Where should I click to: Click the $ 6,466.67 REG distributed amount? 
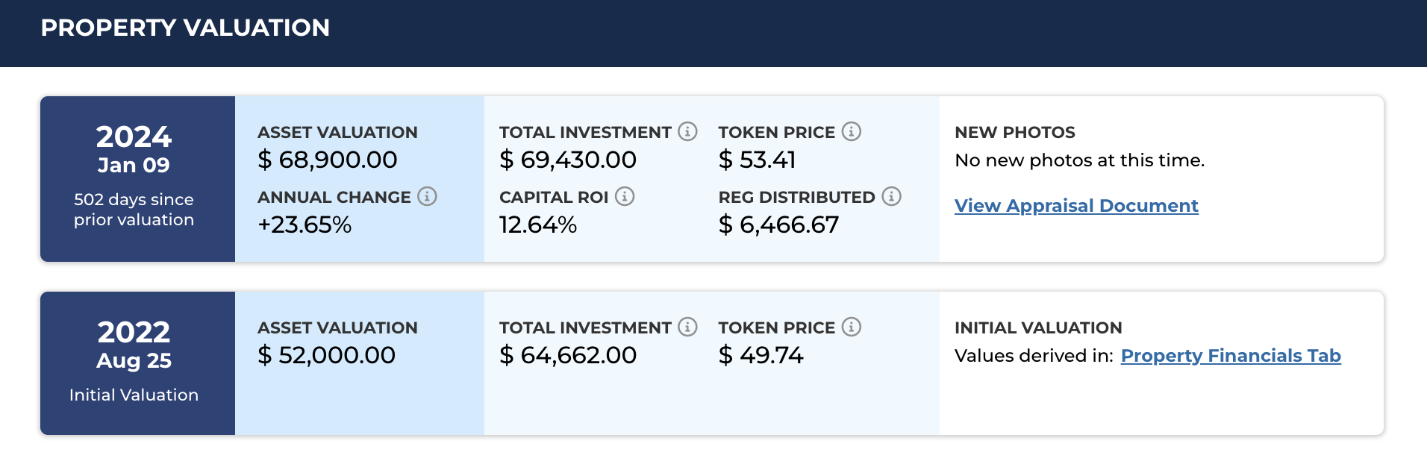pos(778,225)
